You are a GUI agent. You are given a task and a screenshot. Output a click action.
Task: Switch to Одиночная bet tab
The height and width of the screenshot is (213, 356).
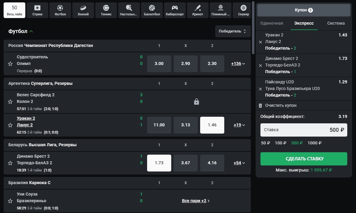pos(272,23)
